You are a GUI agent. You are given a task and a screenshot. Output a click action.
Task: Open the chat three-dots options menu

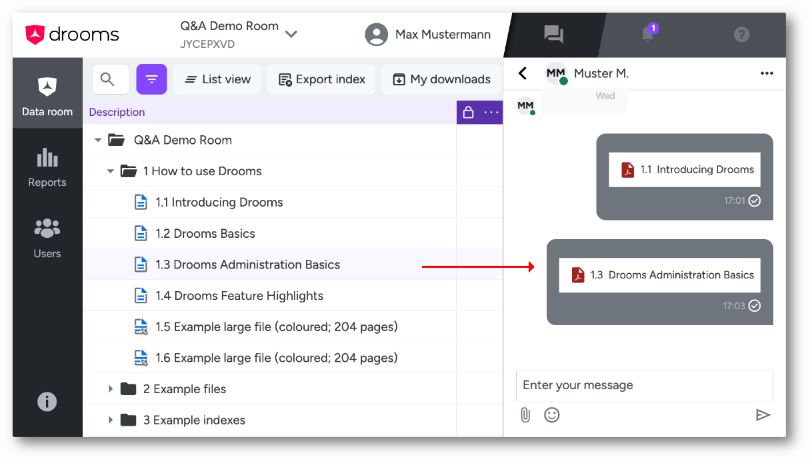(767, 73)
